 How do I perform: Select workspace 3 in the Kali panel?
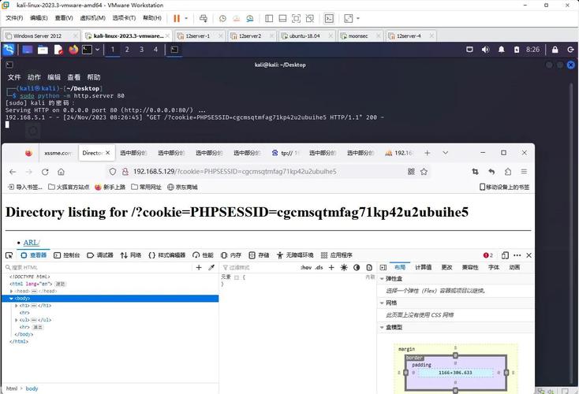click(141, 50)
